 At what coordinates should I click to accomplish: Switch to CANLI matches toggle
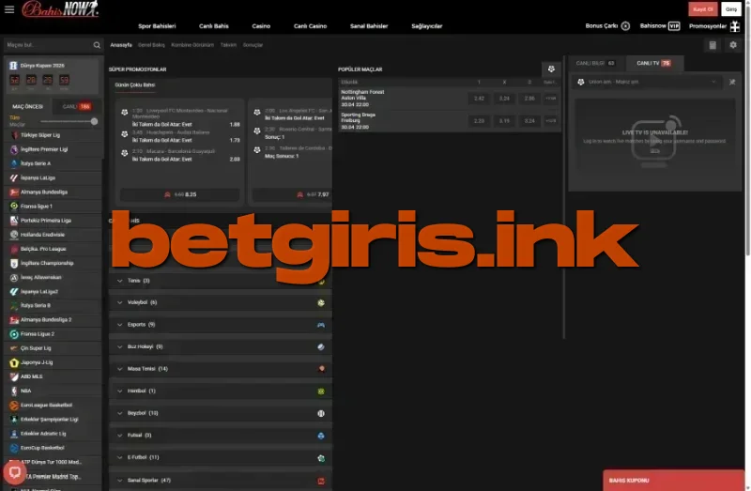point(76,106)
